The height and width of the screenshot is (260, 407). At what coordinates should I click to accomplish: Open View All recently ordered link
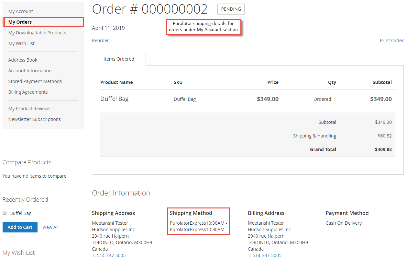[x=50, y=227]
